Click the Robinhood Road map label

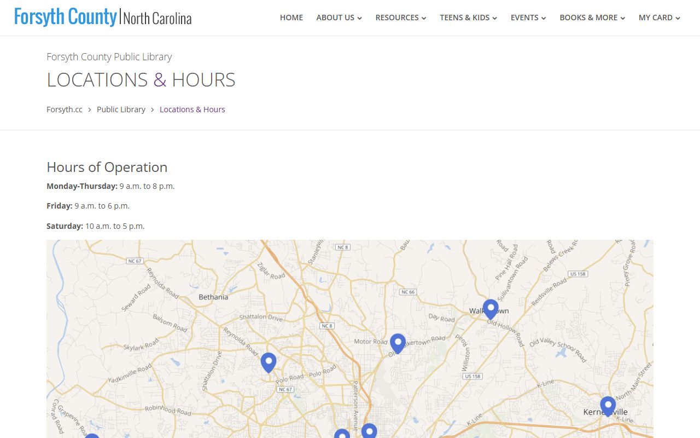[x=168, y=410]
